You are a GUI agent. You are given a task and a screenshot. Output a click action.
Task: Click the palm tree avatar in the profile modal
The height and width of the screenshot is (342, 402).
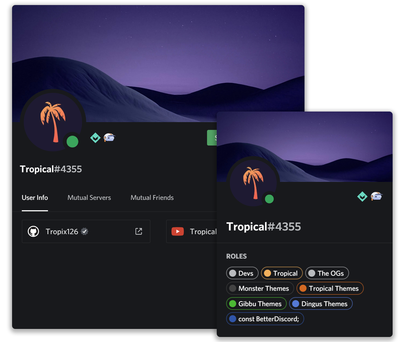[53, 123]
